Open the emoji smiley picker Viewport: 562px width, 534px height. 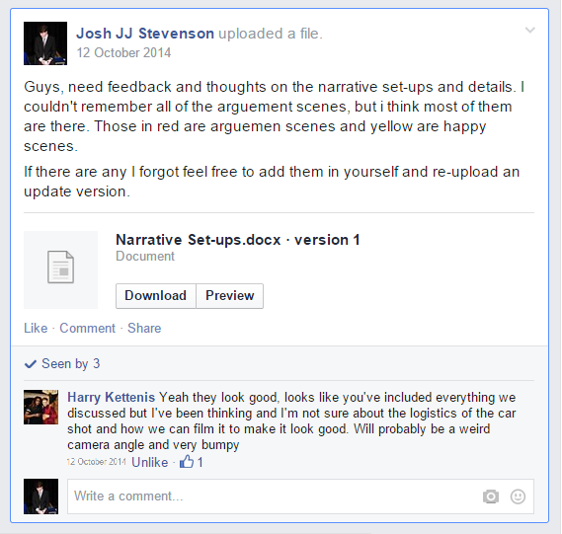point(518,496)
